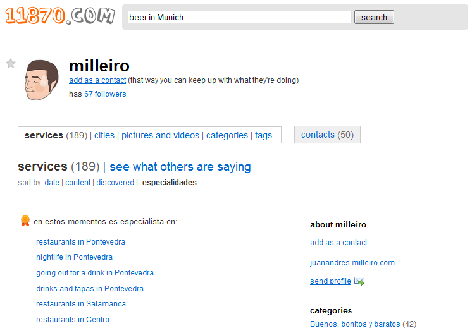The image size is (472, 333).
Task: Click 'add as a contact' in about milleiro
Action: coord(338,243)
